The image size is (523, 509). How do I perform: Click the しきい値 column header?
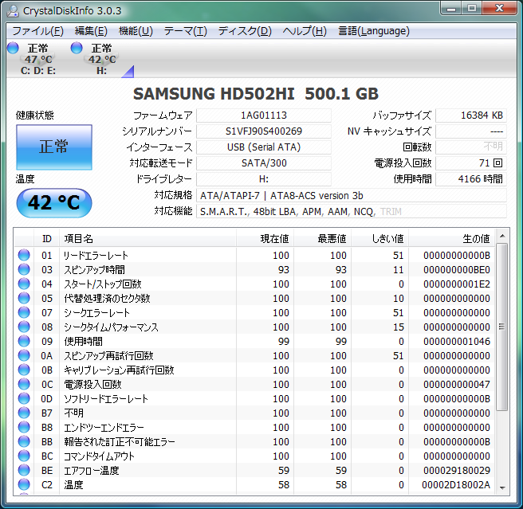380,239
